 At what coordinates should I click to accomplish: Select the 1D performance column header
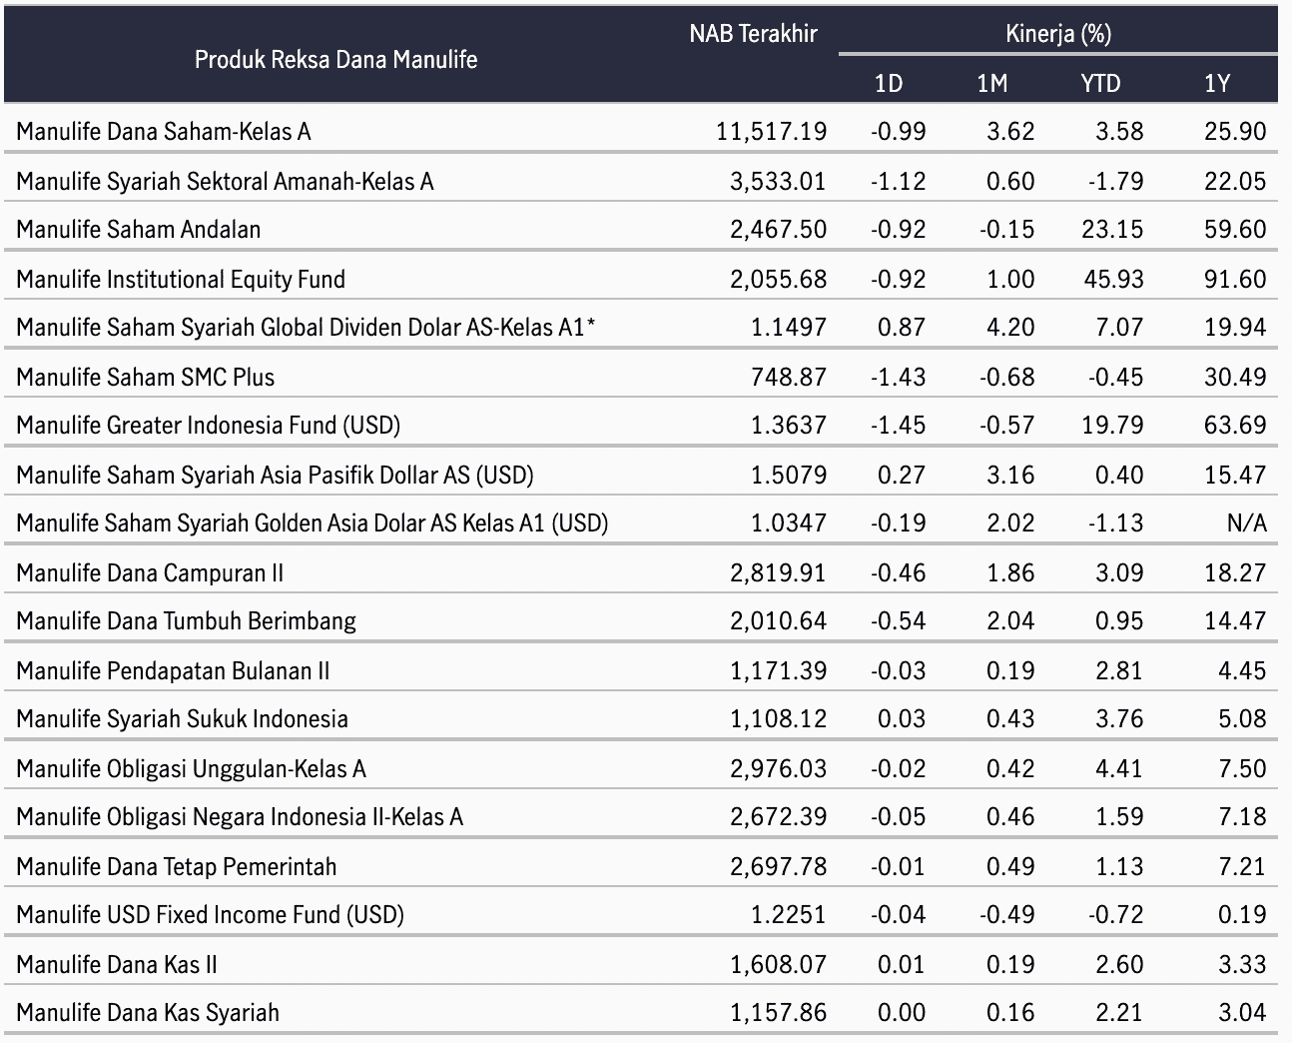tap(889, 83)
